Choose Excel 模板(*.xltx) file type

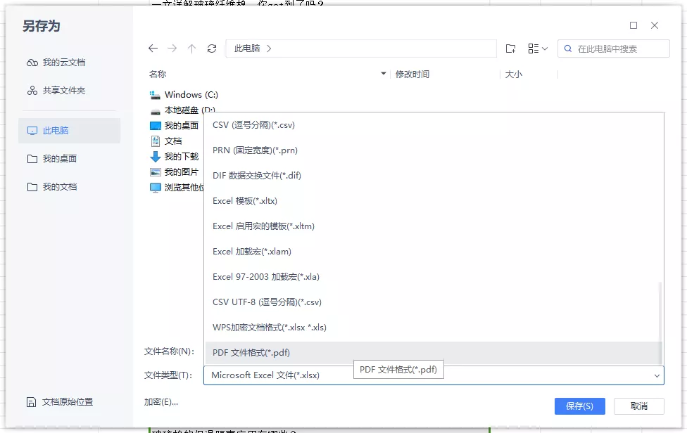433,201
